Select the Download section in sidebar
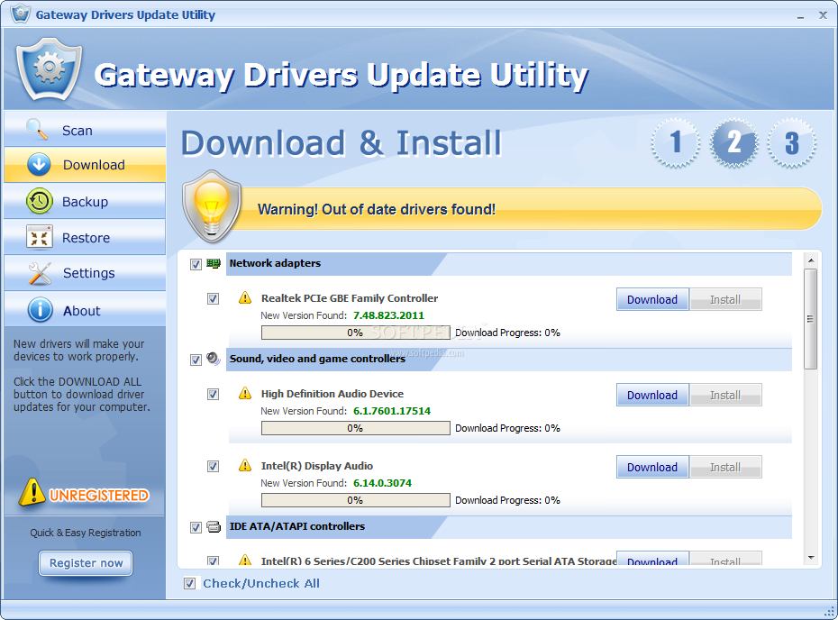This screenshot has height=620, width=838. (x=85, y=165)
